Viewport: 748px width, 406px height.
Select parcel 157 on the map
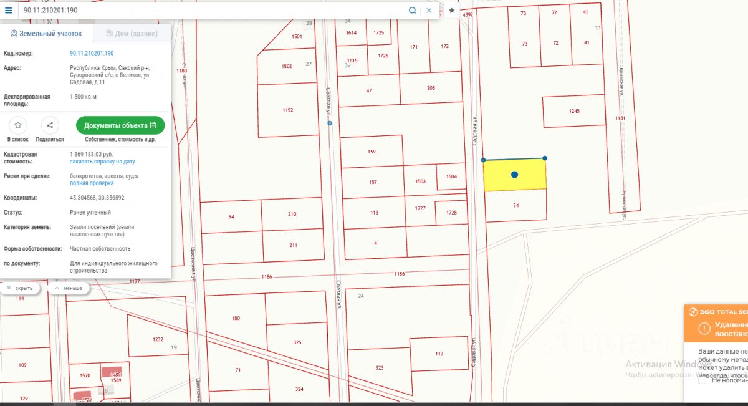[373, 182]
